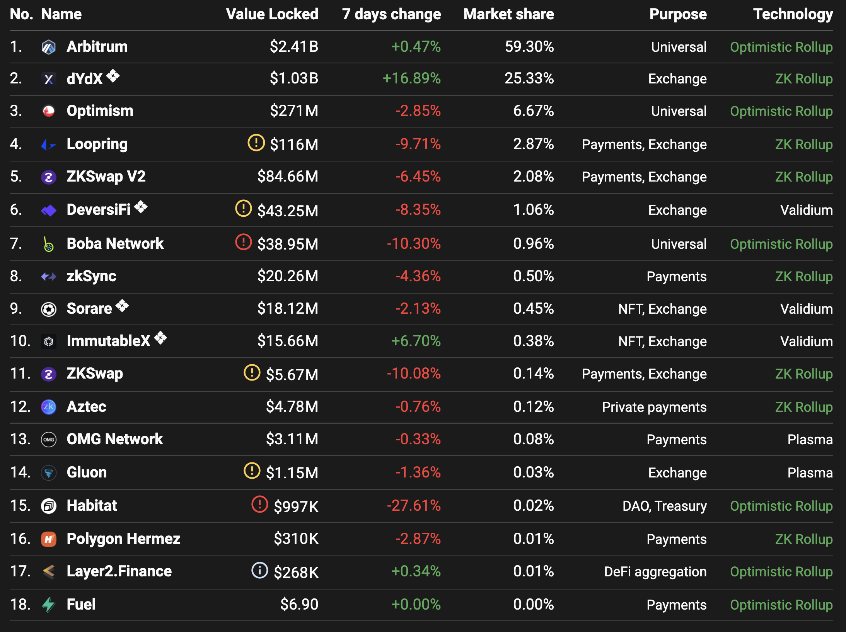The width and height of the screenshot is (846, 632).
Task: Click the 7 days change column header
Action: coord(391,14)
